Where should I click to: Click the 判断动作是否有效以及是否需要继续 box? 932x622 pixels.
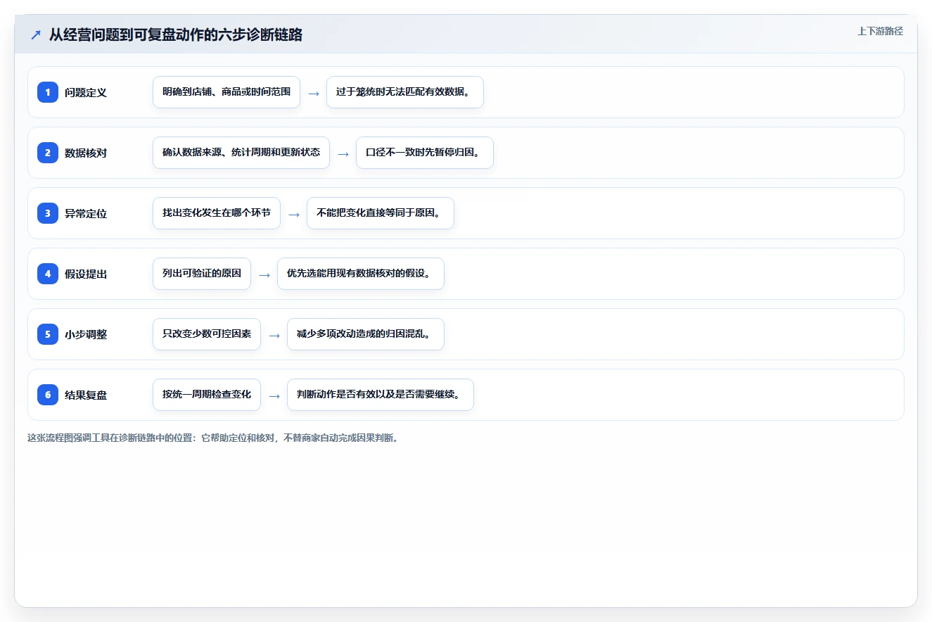click(381, 395)
